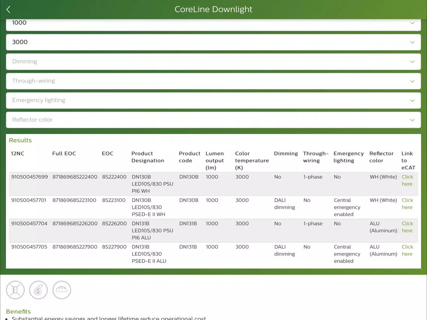The width and height of the screenshot is (427, 320).
Task: Open the Dimming dropdown
Action: 214,62
